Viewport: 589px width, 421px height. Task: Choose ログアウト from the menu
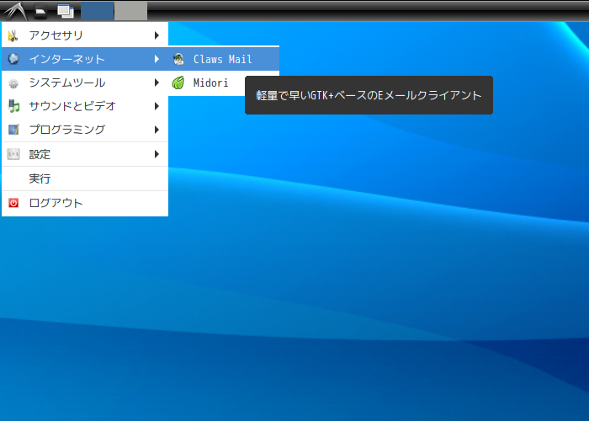point(85,203)
